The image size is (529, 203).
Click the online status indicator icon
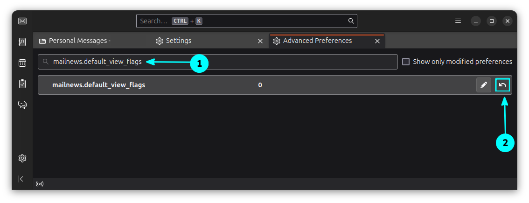click(40, 184)
